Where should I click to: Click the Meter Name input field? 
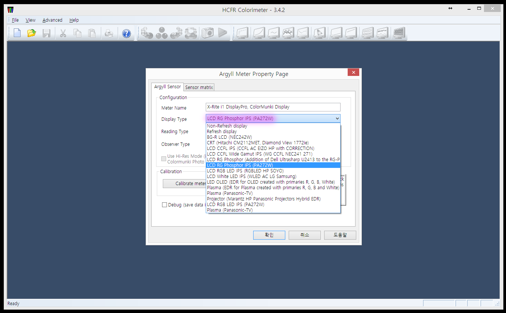pos(273,107)
